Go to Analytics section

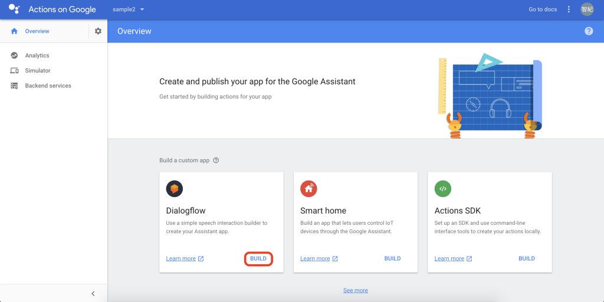[x=37, y=55]
